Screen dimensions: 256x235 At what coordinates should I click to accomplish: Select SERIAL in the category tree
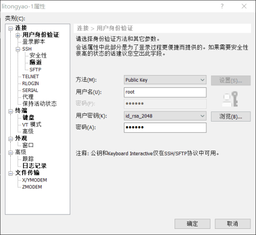click(30, 90)
